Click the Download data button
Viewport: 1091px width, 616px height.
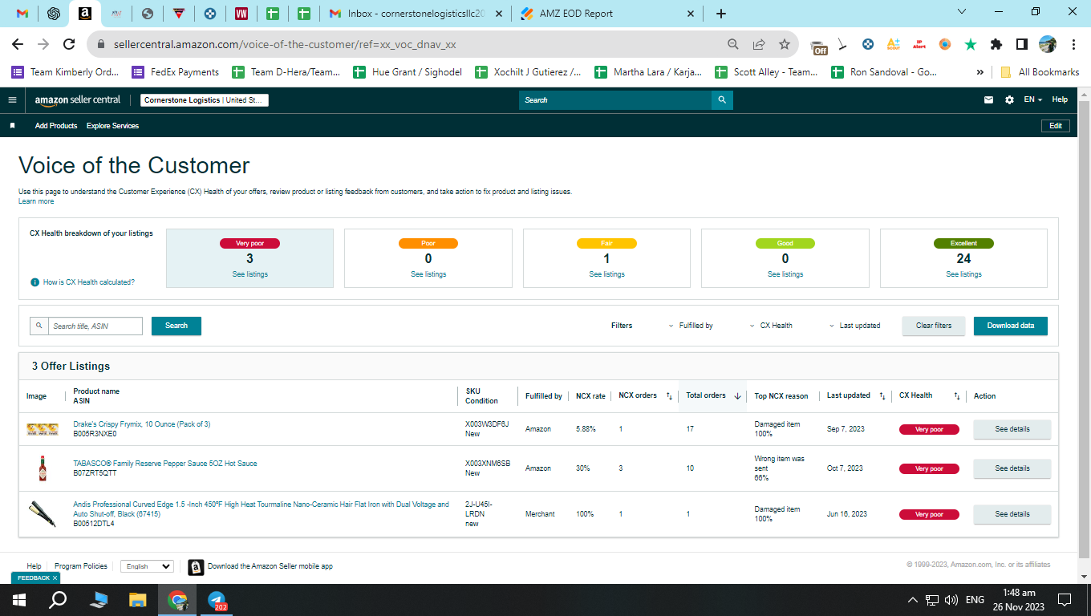coord(1011,326)
